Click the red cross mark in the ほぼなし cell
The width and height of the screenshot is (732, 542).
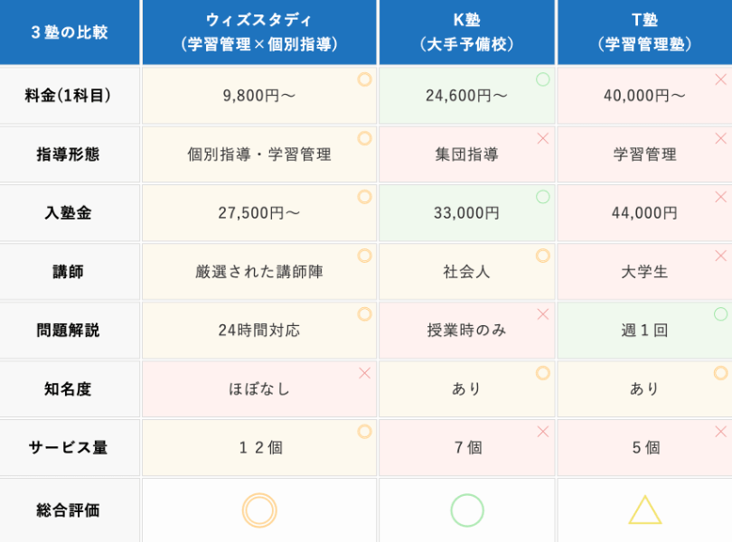(x=364, y=373)
